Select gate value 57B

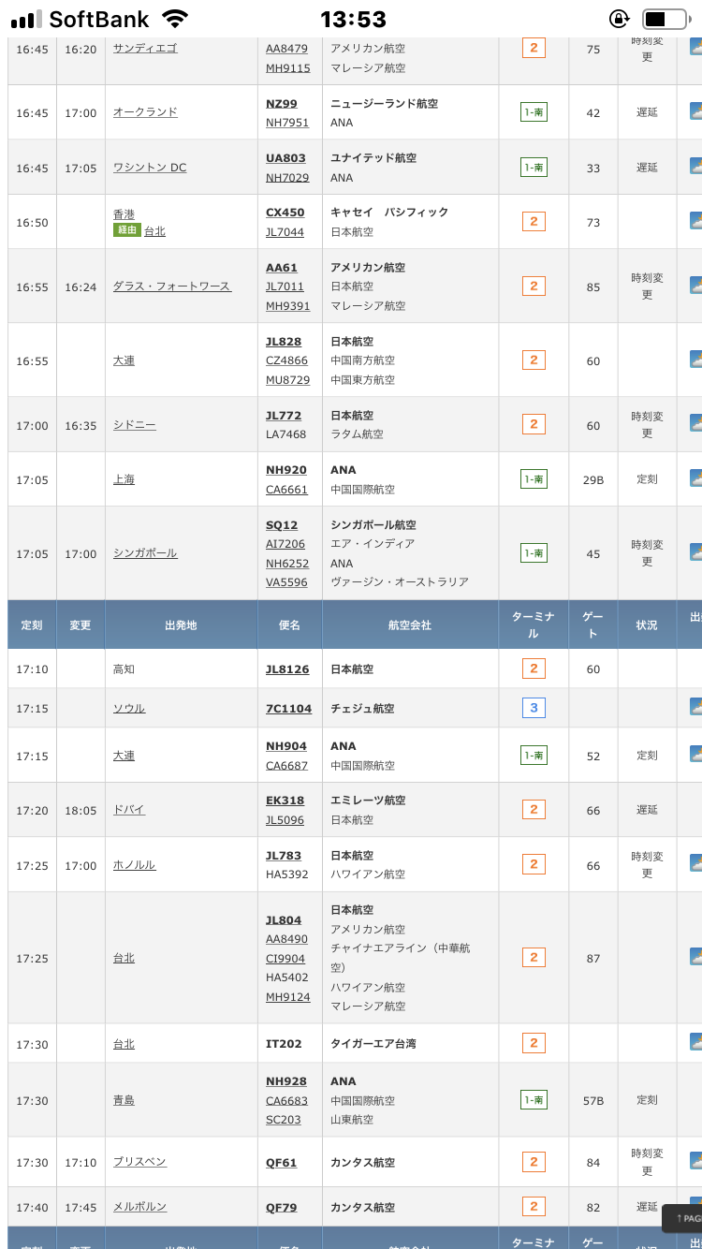[x=593, y=1101]
